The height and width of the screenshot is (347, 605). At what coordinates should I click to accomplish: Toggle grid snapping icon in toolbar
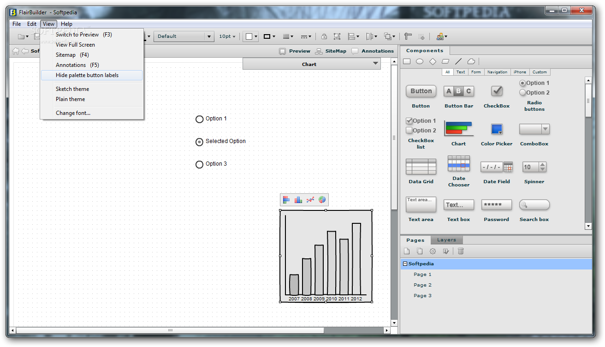(421, 36)
